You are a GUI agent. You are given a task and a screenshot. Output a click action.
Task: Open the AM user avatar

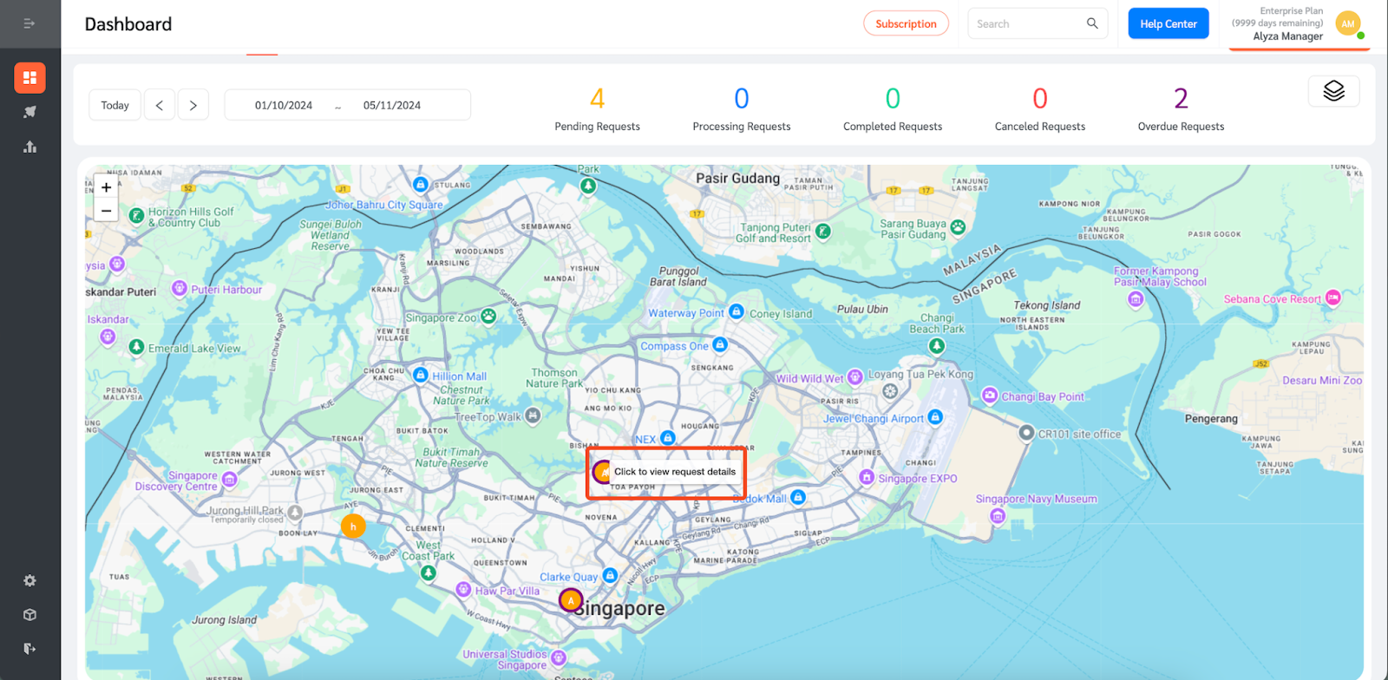coord(1347,24)
